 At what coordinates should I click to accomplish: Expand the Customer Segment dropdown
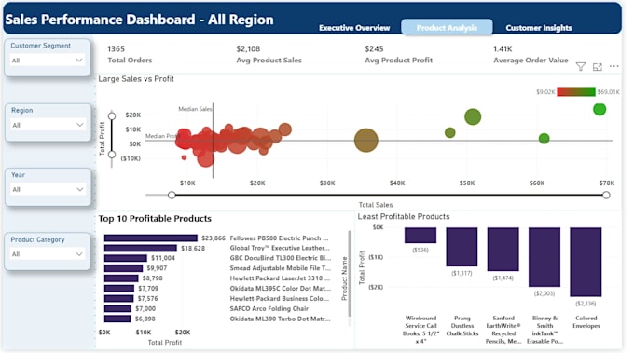48,61
